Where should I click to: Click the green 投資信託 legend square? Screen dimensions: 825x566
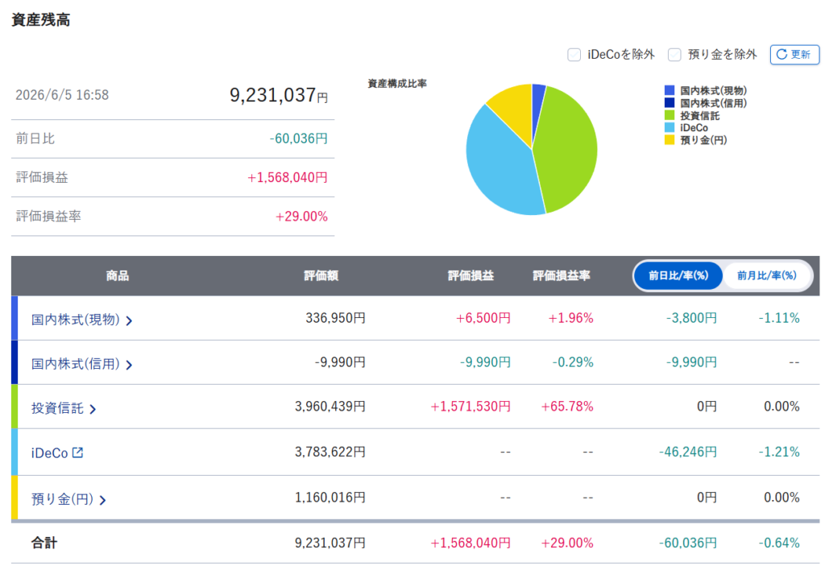(670, 115)
